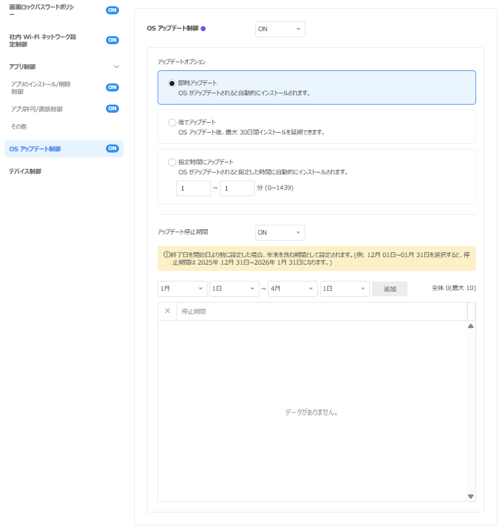
Task: Select 即時アップデート radio option
Action: [x=172, y=83]
